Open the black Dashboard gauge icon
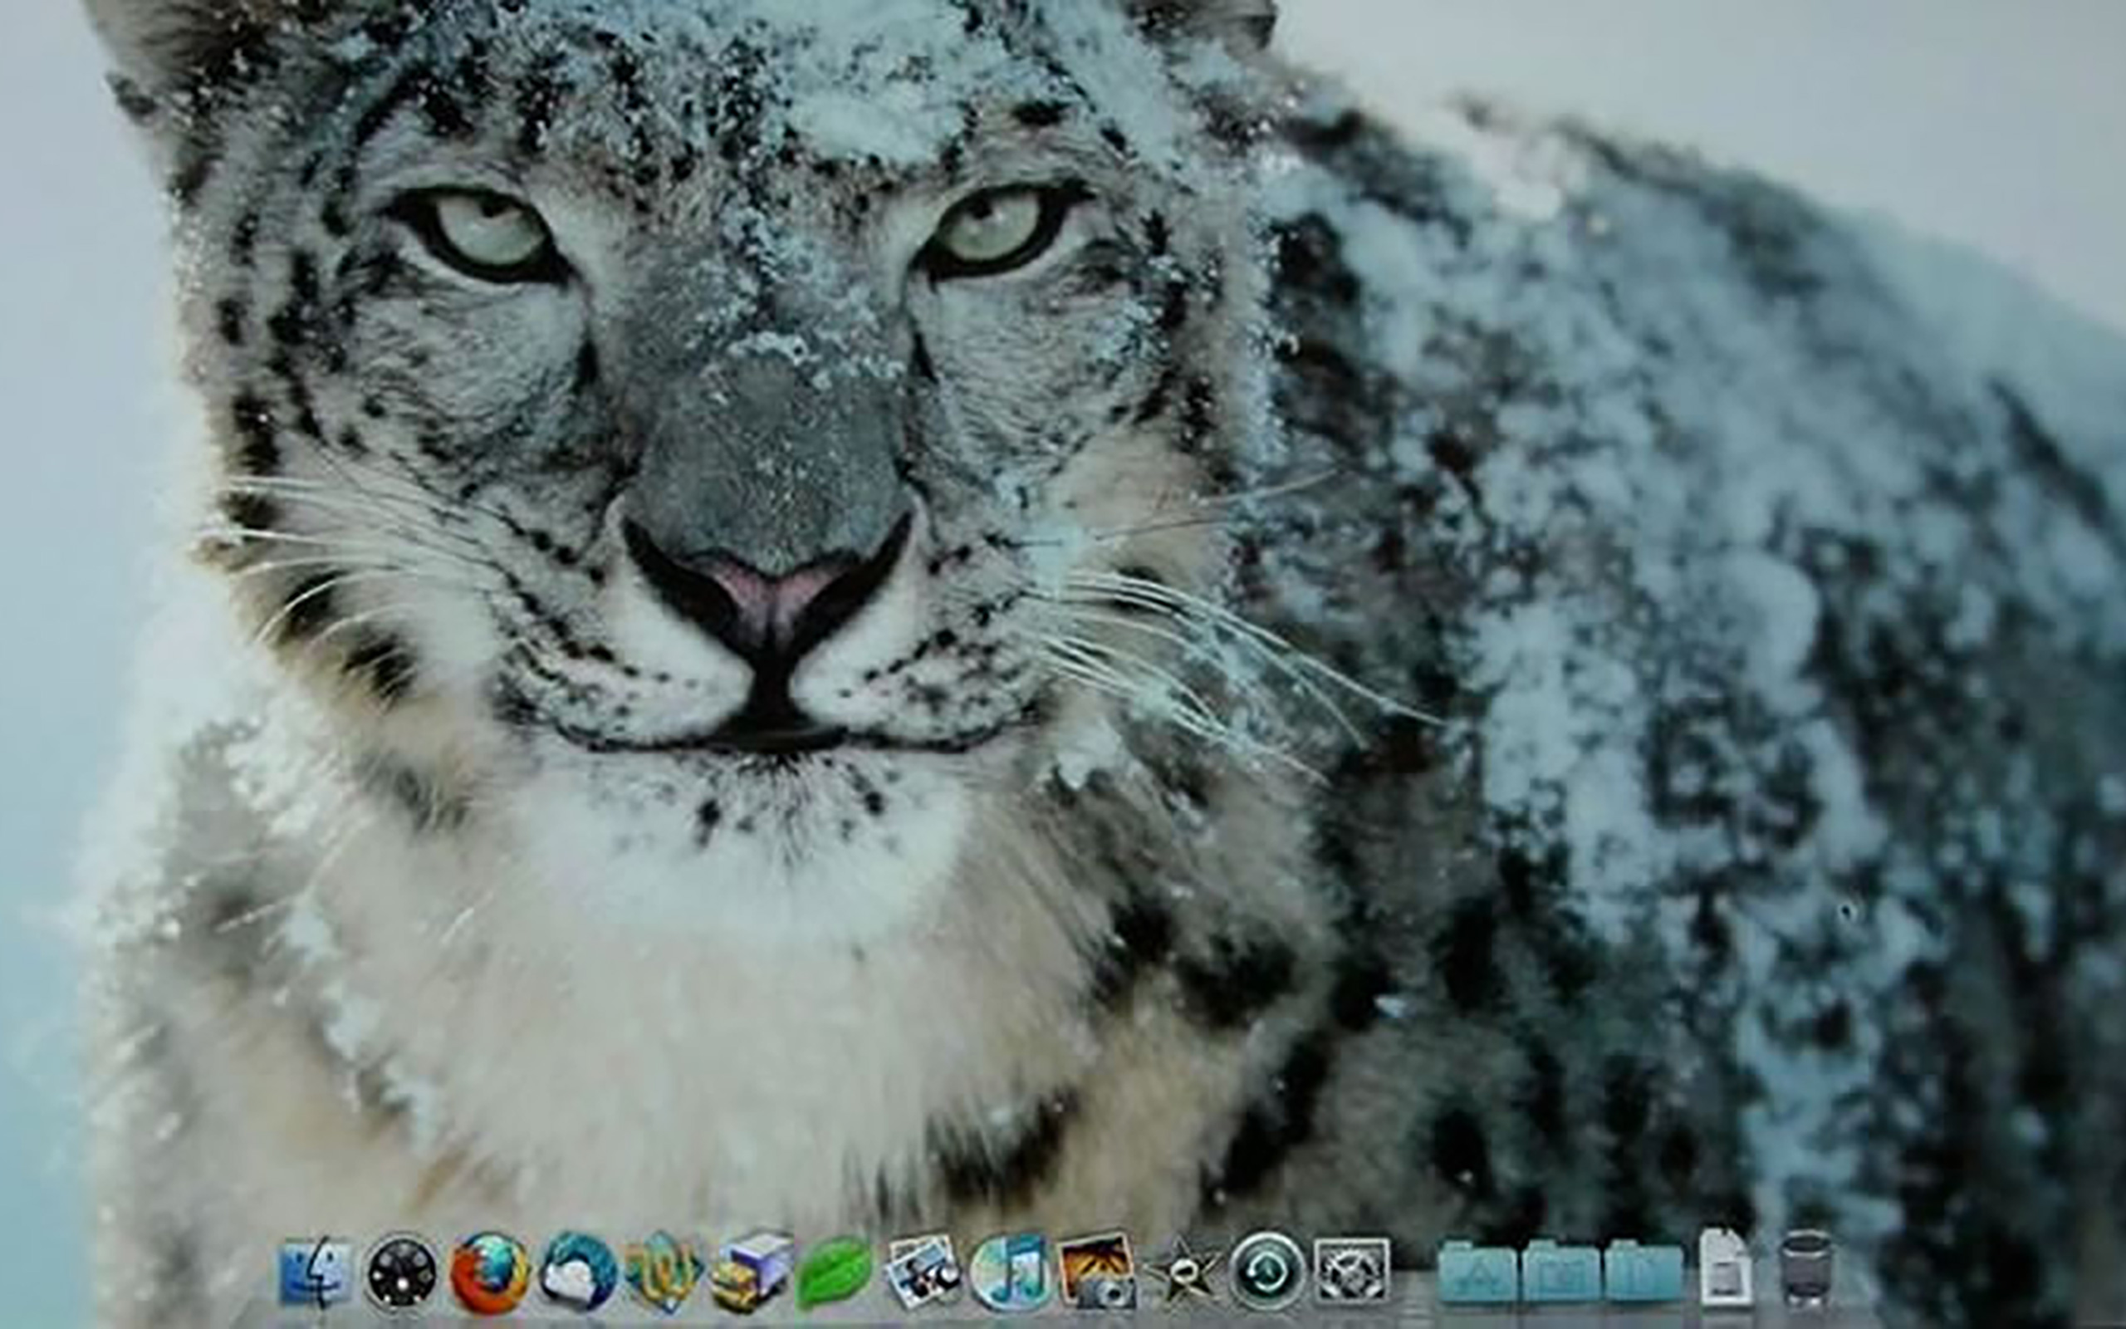This screenshot has height=1329, width=2126. tap(401, 1271)
